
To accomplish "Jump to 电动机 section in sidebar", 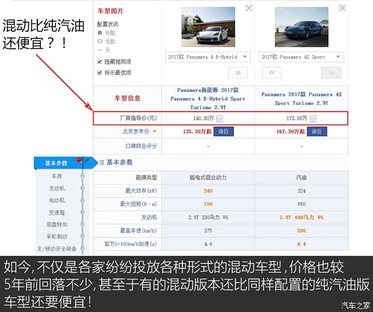I will (x=57, y=201).
